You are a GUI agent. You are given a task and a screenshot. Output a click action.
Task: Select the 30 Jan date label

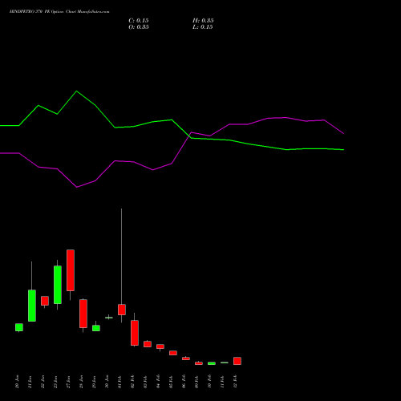[x=107, y=382]
